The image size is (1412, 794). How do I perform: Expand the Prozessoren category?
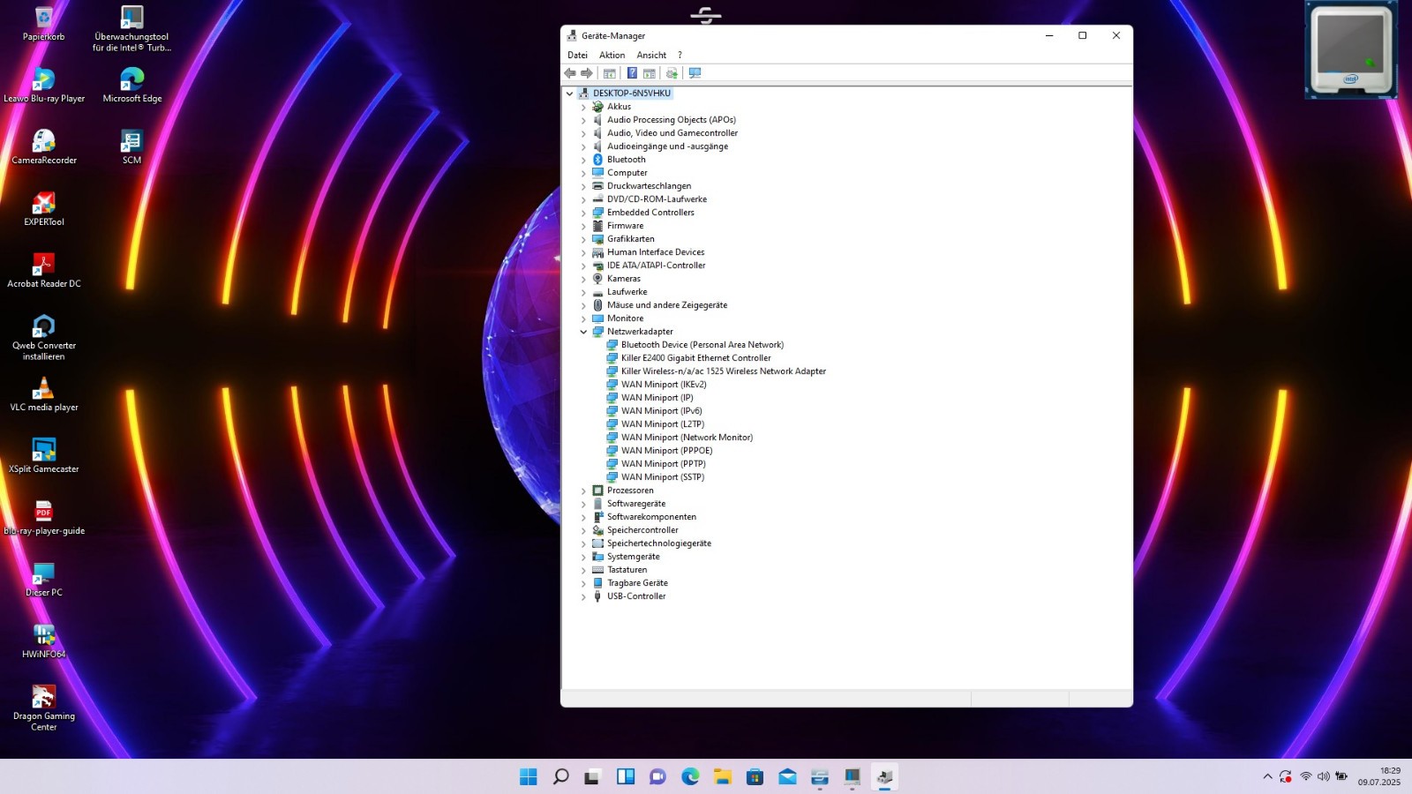click(x=583, y=491)
